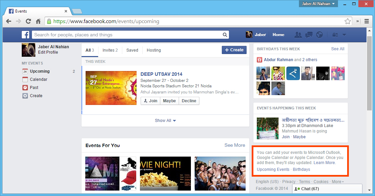Click the Create event button

(234, 50)
